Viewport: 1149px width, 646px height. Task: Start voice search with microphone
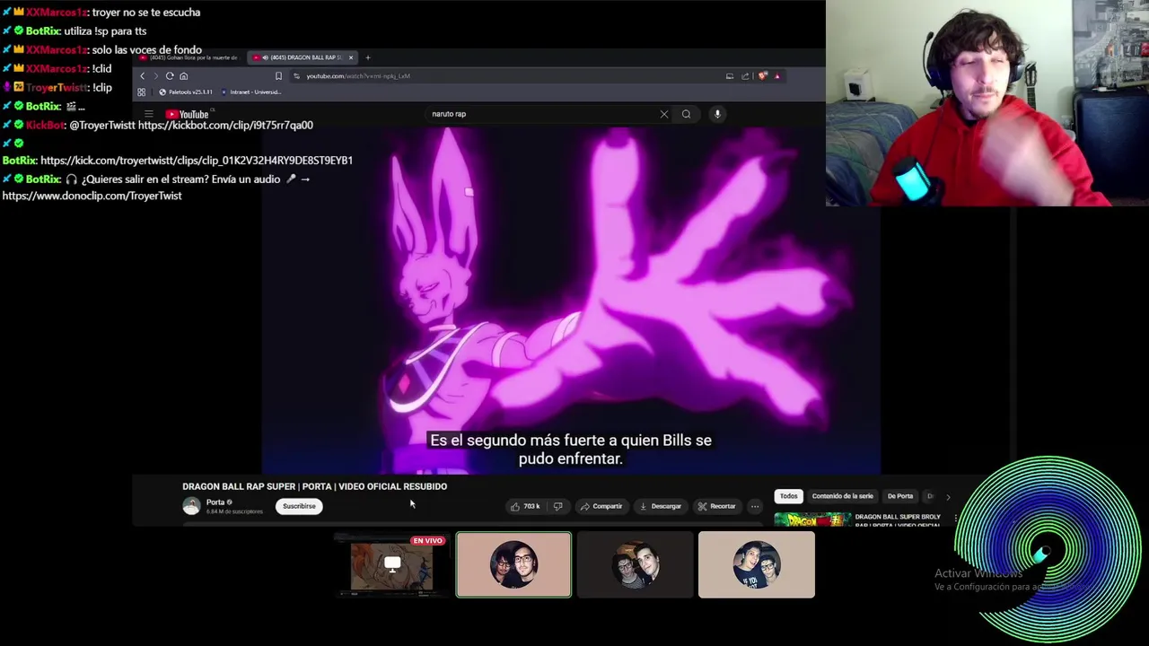click(x=717, y=114)
